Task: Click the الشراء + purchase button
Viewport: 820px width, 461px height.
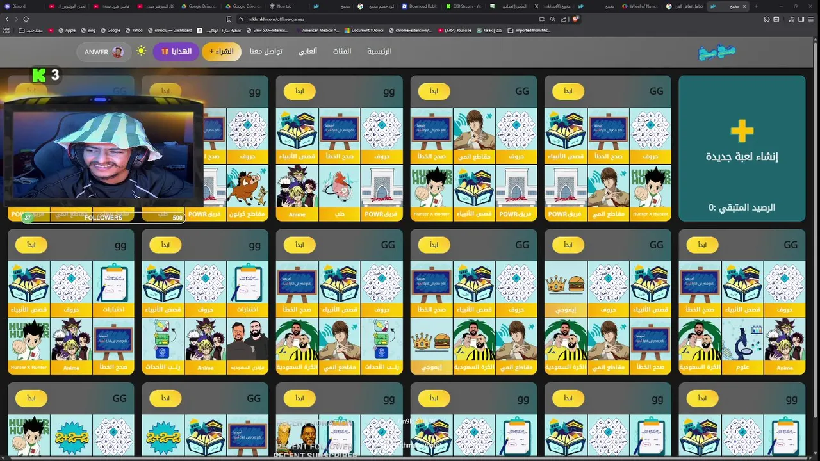Action: (x=222, y=51)
